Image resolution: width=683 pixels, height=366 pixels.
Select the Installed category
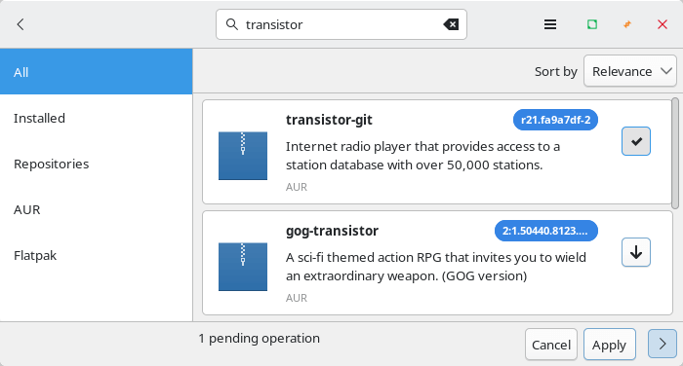pos(97,118)
